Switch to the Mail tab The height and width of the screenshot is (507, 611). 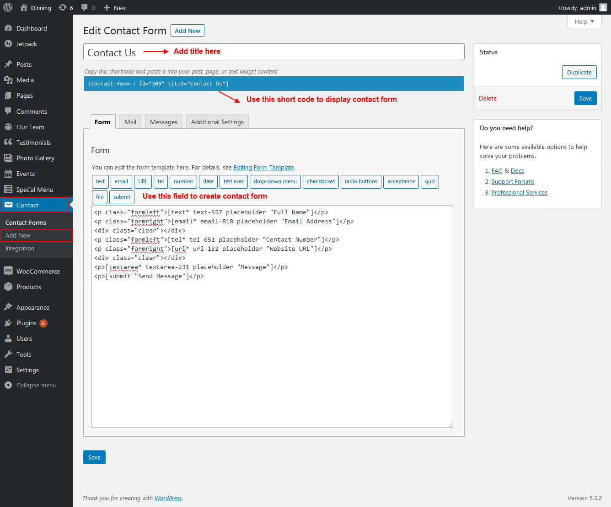coord(130,122)
